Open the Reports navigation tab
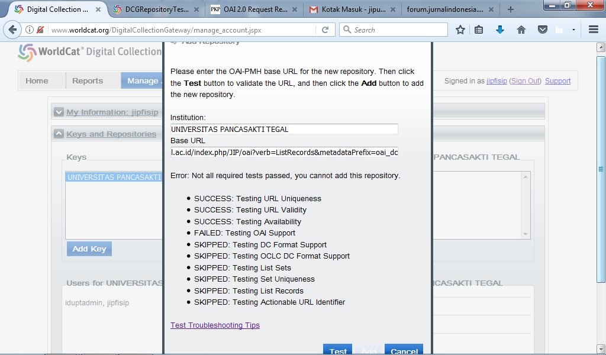The height and width of the screenshot is (355, 606). [x=88, y=81]
